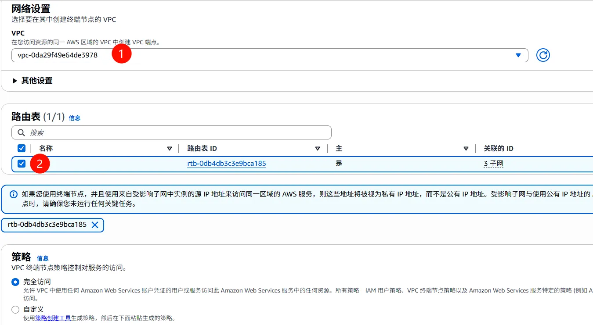
Task: View the 3 子网 association link
Action: coord(493,163)
